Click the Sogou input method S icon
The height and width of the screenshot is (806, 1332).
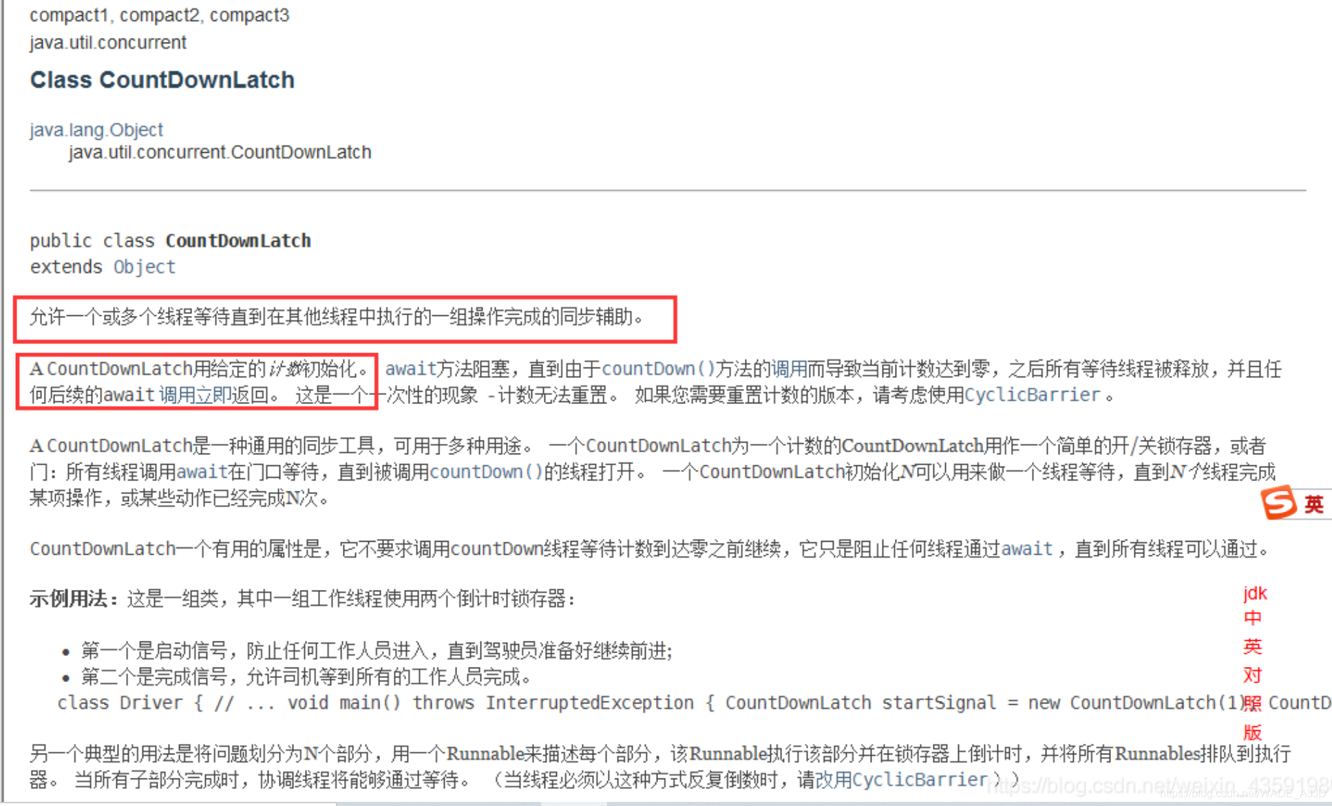pos(1278,503)
